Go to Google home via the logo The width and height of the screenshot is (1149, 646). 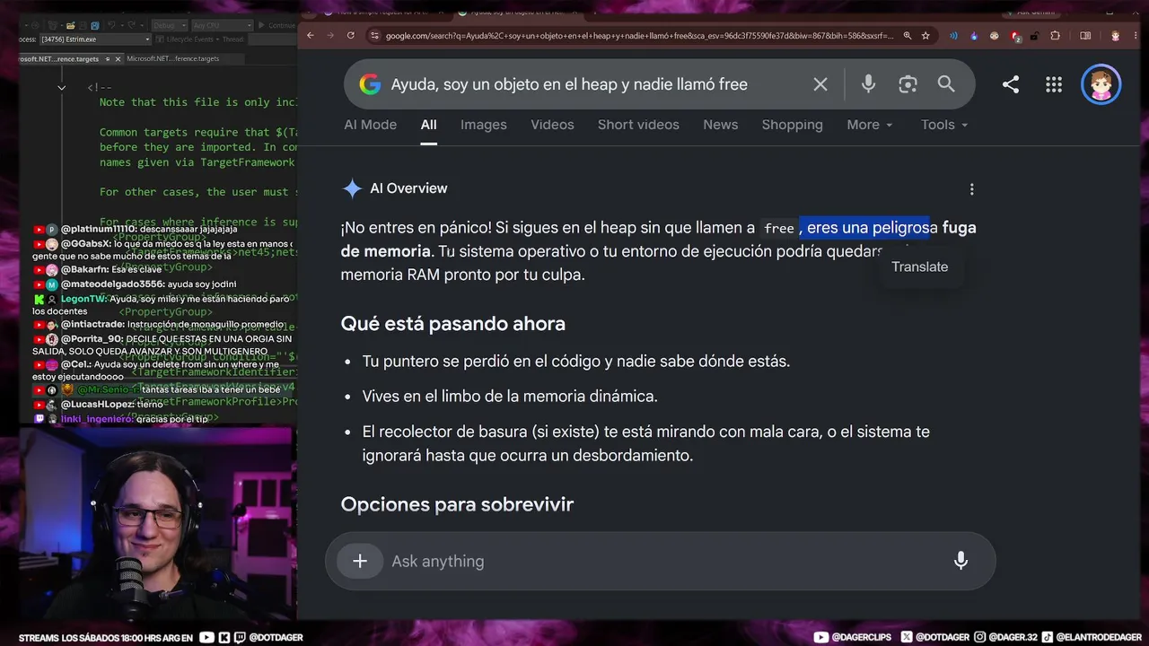370,84
